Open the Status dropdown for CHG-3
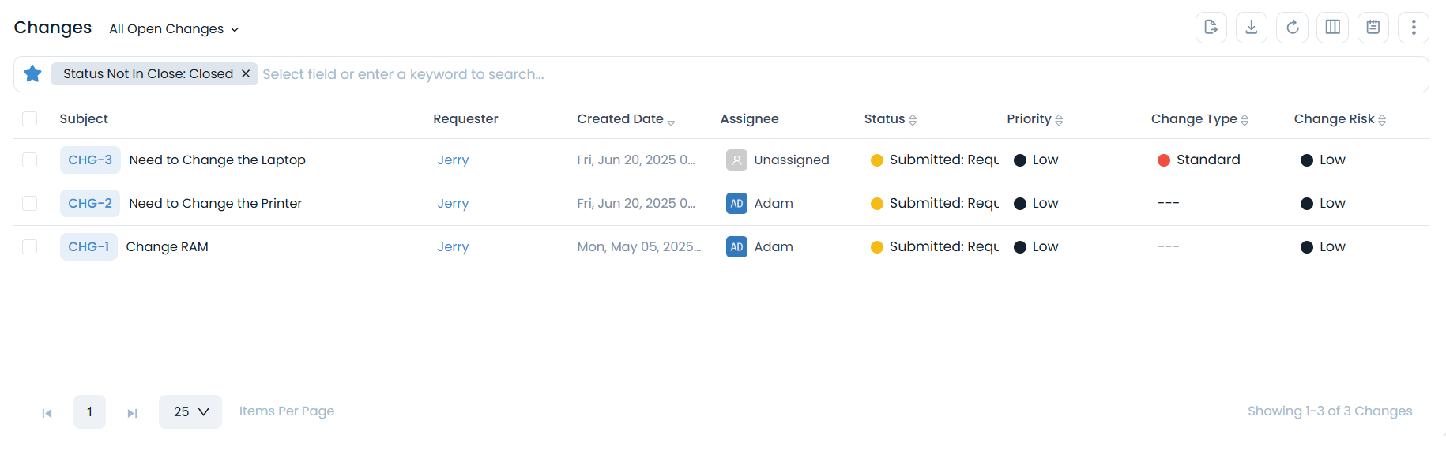The height and width of the screenshot is (462, 1446). pyautogui.click(x=935, y=160)
